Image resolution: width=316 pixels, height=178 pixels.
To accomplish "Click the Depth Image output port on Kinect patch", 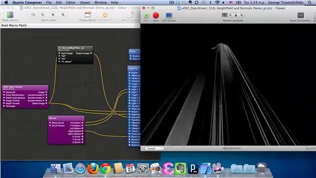I will click(46, 103).
